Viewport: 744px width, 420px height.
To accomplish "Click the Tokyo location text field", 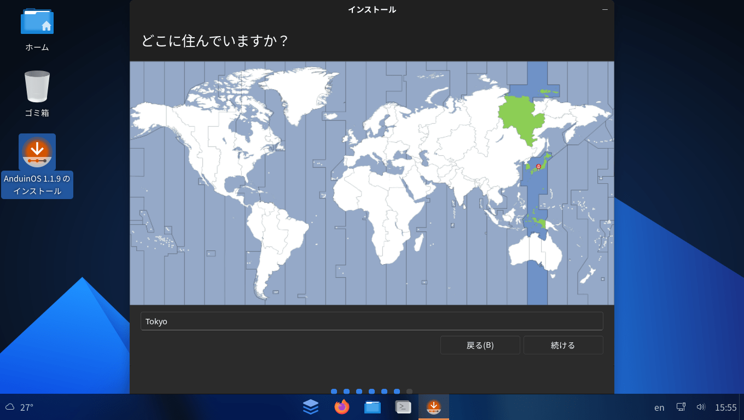I will coord(371,321).
